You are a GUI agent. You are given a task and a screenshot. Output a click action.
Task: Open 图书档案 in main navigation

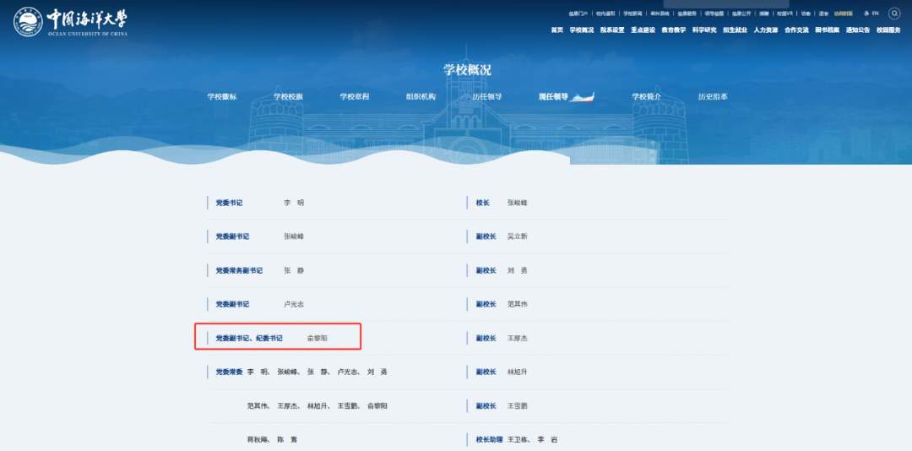(827, 30)
